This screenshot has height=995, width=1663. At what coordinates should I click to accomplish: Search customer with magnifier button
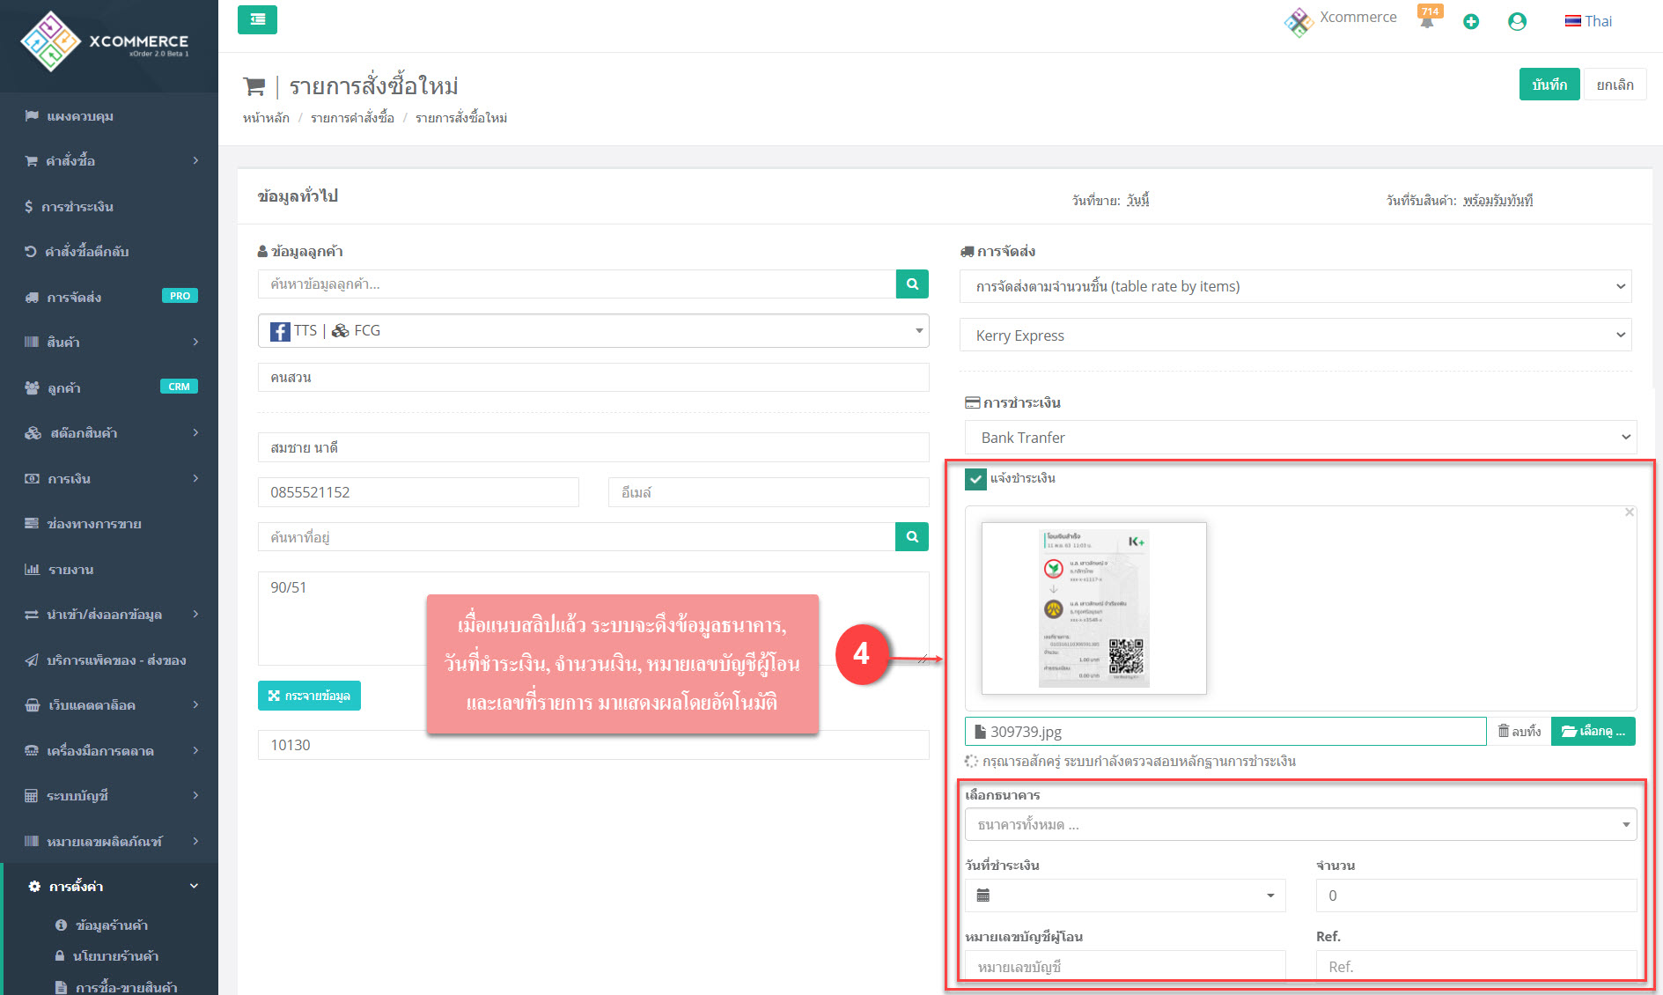912,284
